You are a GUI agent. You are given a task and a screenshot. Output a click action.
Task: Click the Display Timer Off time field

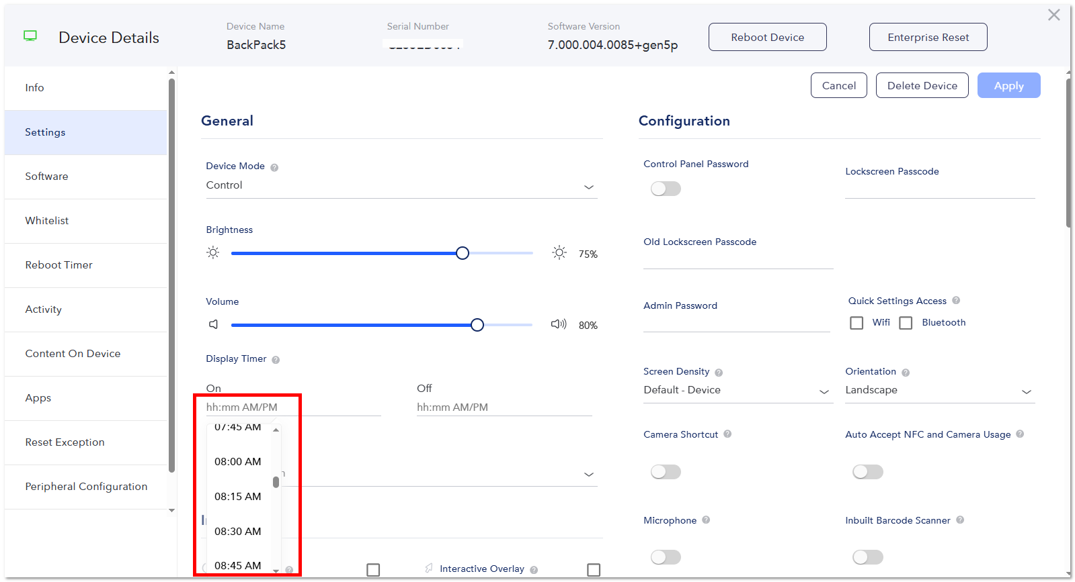point(504,407)
